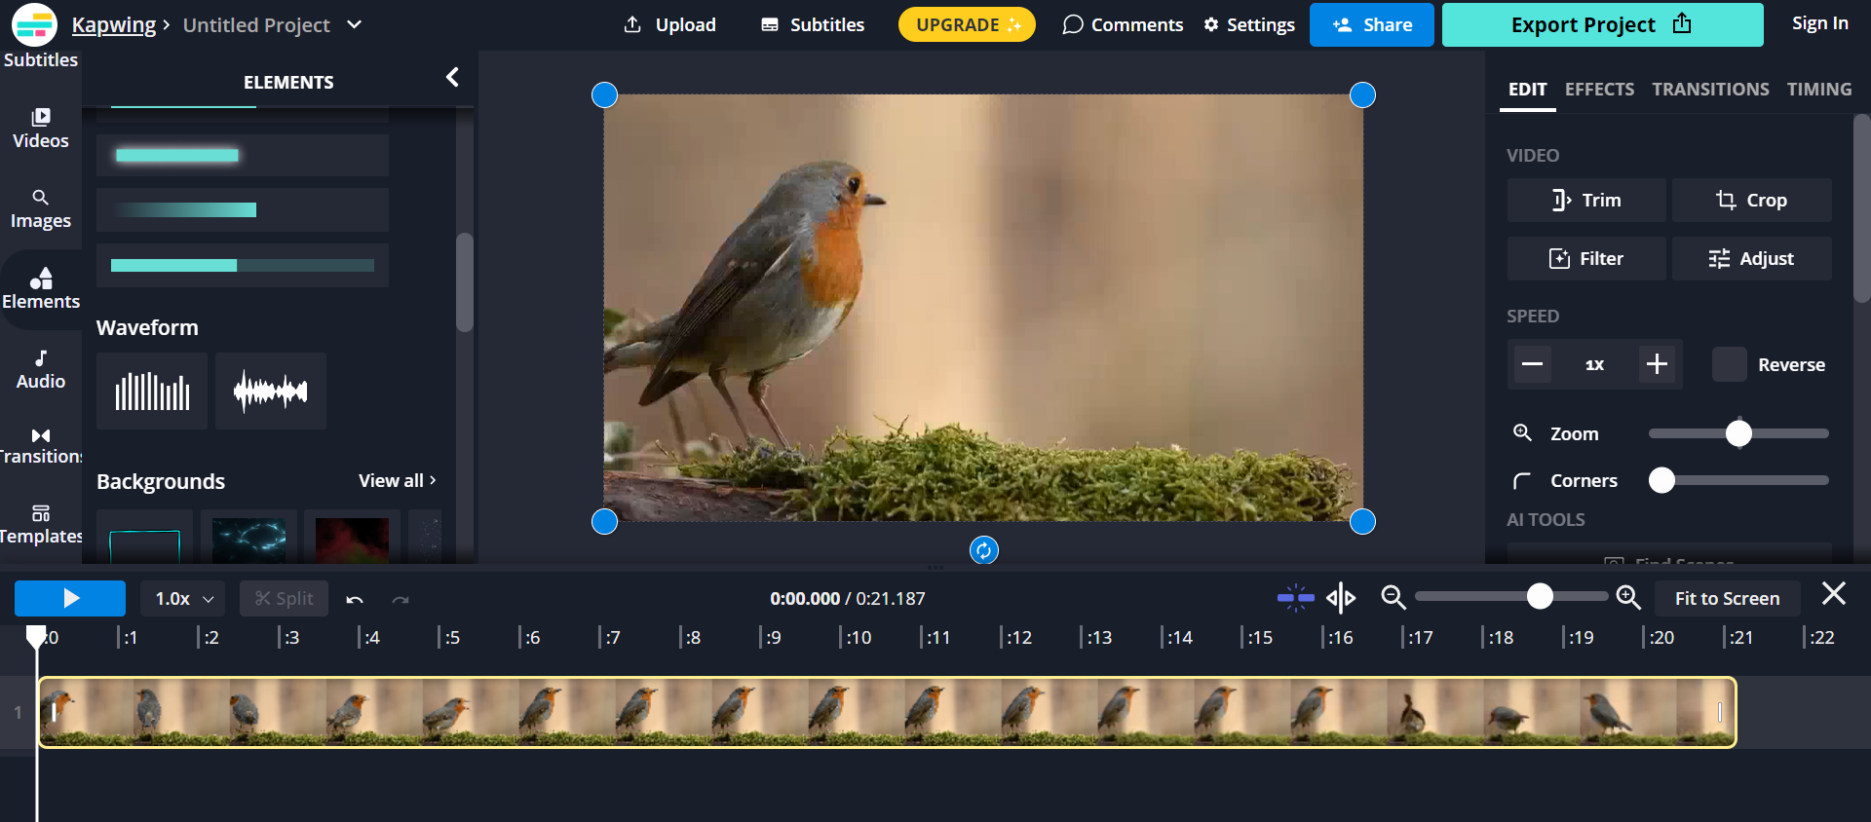The image size is (1871, 822).
Task: Switch to the Transitions tab
Action: click(1710, 89)
